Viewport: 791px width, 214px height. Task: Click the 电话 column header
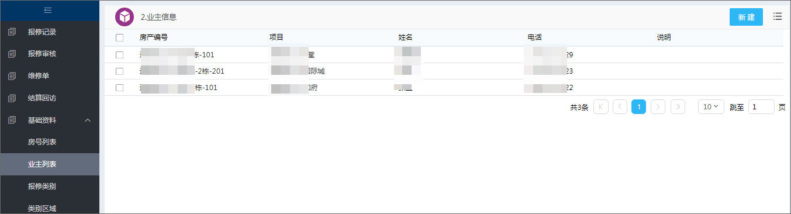pos(535,37)
